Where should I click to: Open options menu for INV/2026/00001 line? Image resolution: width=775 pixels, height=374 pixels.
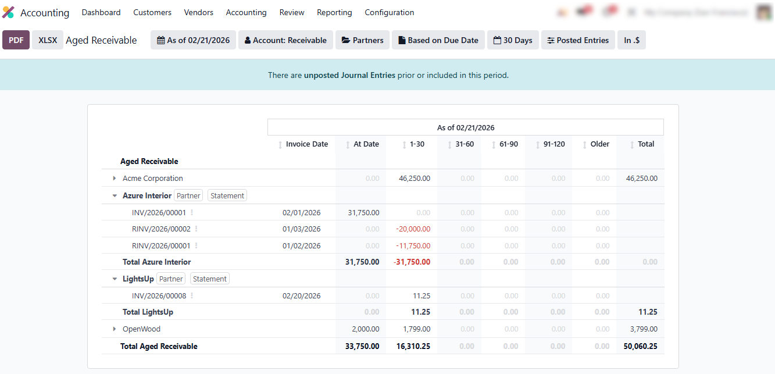192,213
